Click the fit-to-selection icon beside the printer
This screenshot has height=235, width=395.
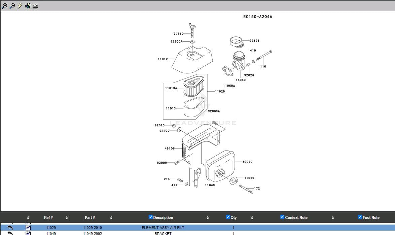[x=28, y=6]
